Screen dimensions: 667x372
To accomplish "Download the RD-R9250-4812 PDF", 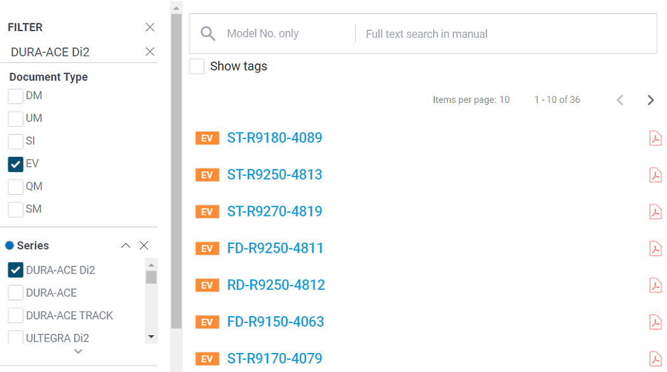I will point(655,285).
